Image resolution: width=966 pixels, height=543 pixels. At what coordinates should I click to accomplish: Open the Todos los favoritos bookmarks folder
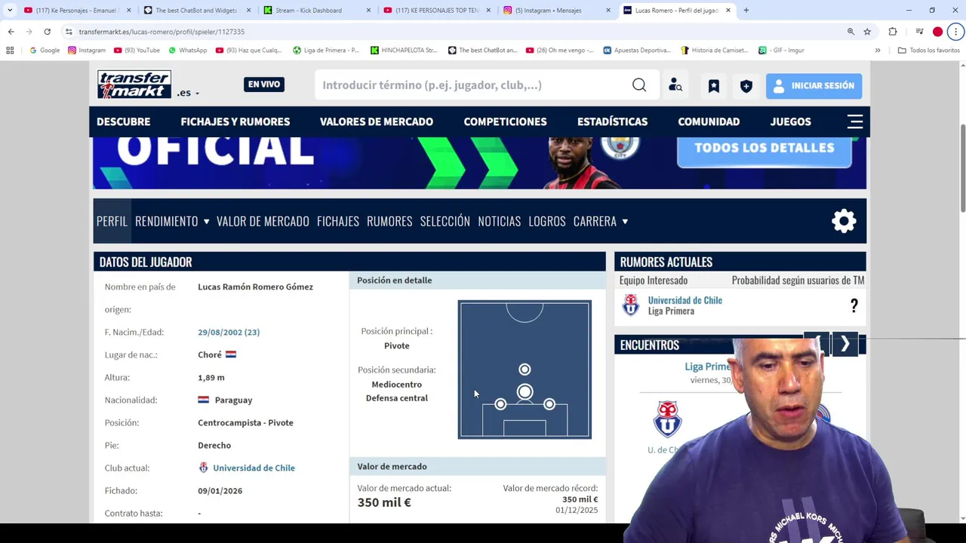[928, 51]
